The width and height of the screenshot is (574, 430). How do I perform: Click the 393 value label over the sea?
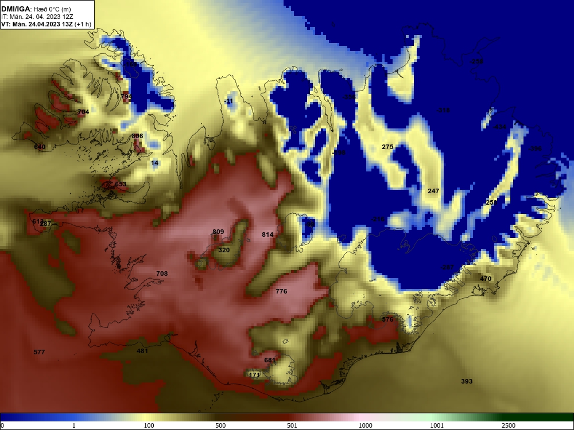pyautogui.click(x=467, y=381)
